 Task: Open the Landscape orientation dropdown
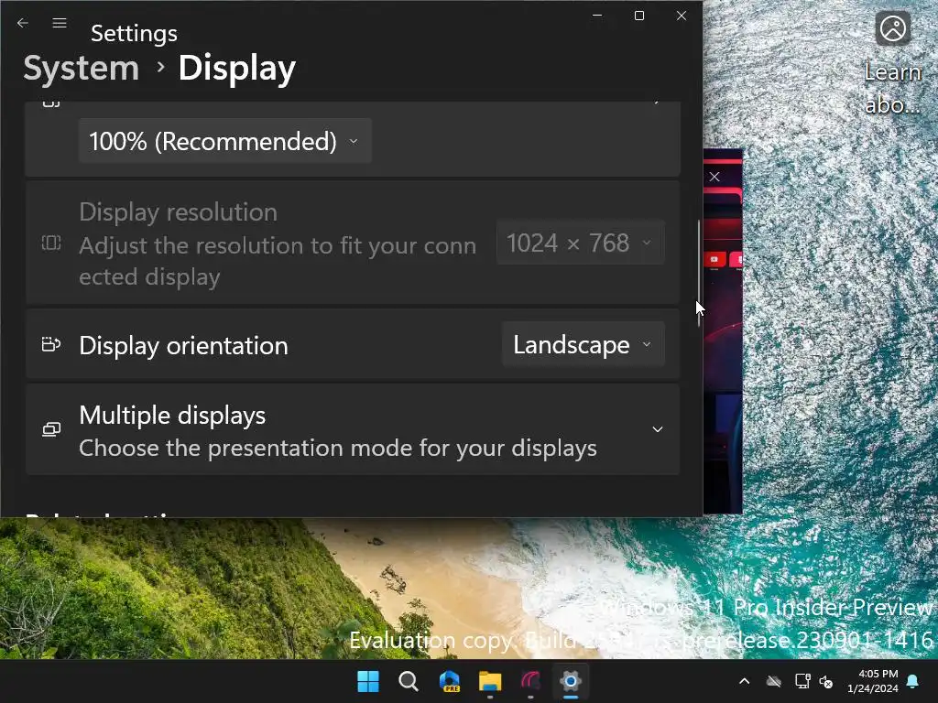583,344
